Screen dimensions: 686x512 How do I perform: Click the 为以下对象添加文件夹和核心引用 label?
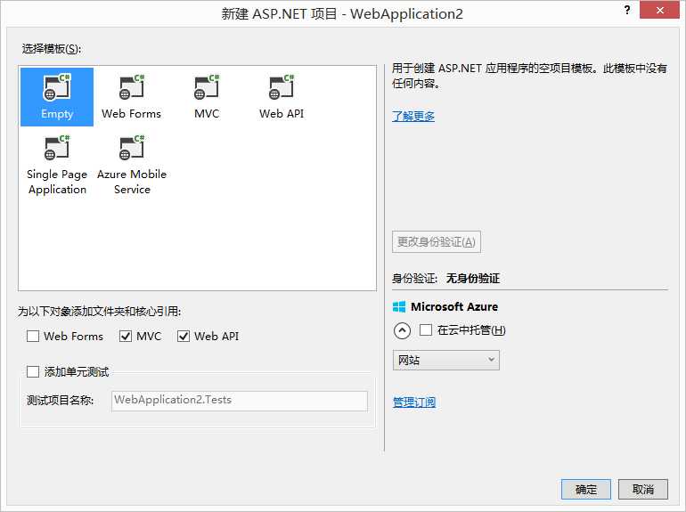tap(99, 312)
